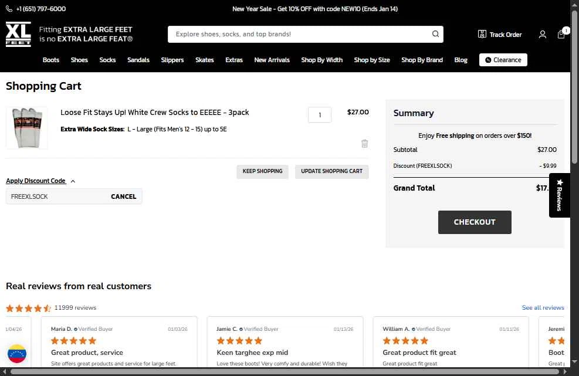Click the Clearance button
This screenshot has width=579, height=376.
coord(503,60)
